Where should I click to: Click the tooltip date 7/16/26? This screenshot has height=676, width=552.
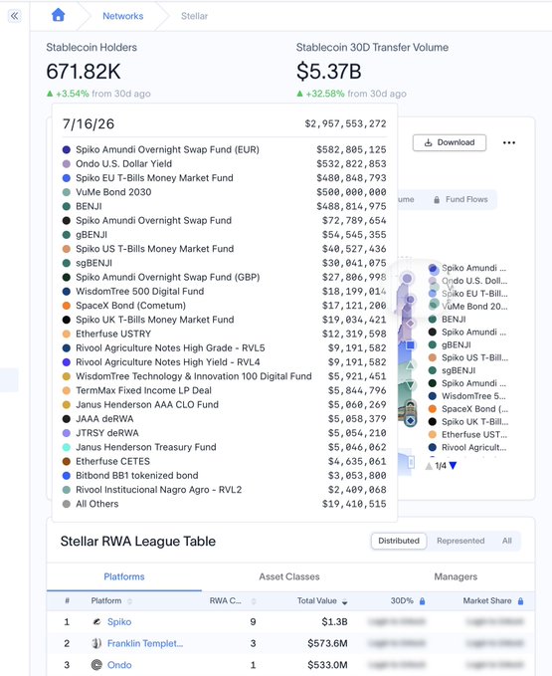pos(89,124)
